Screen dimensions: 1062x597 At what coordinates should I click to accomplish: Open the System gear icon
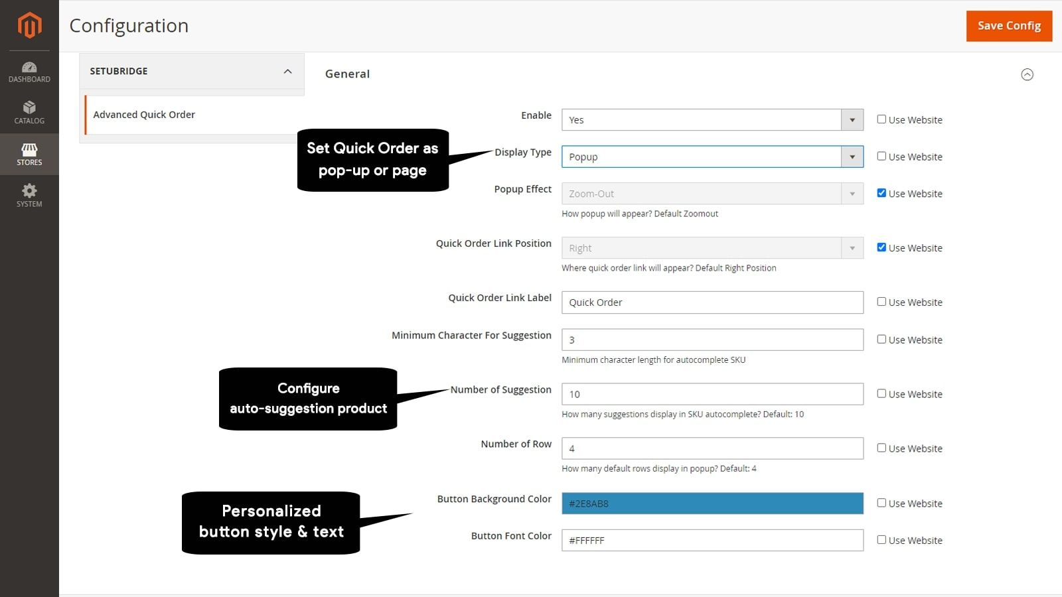coord(29,196)
